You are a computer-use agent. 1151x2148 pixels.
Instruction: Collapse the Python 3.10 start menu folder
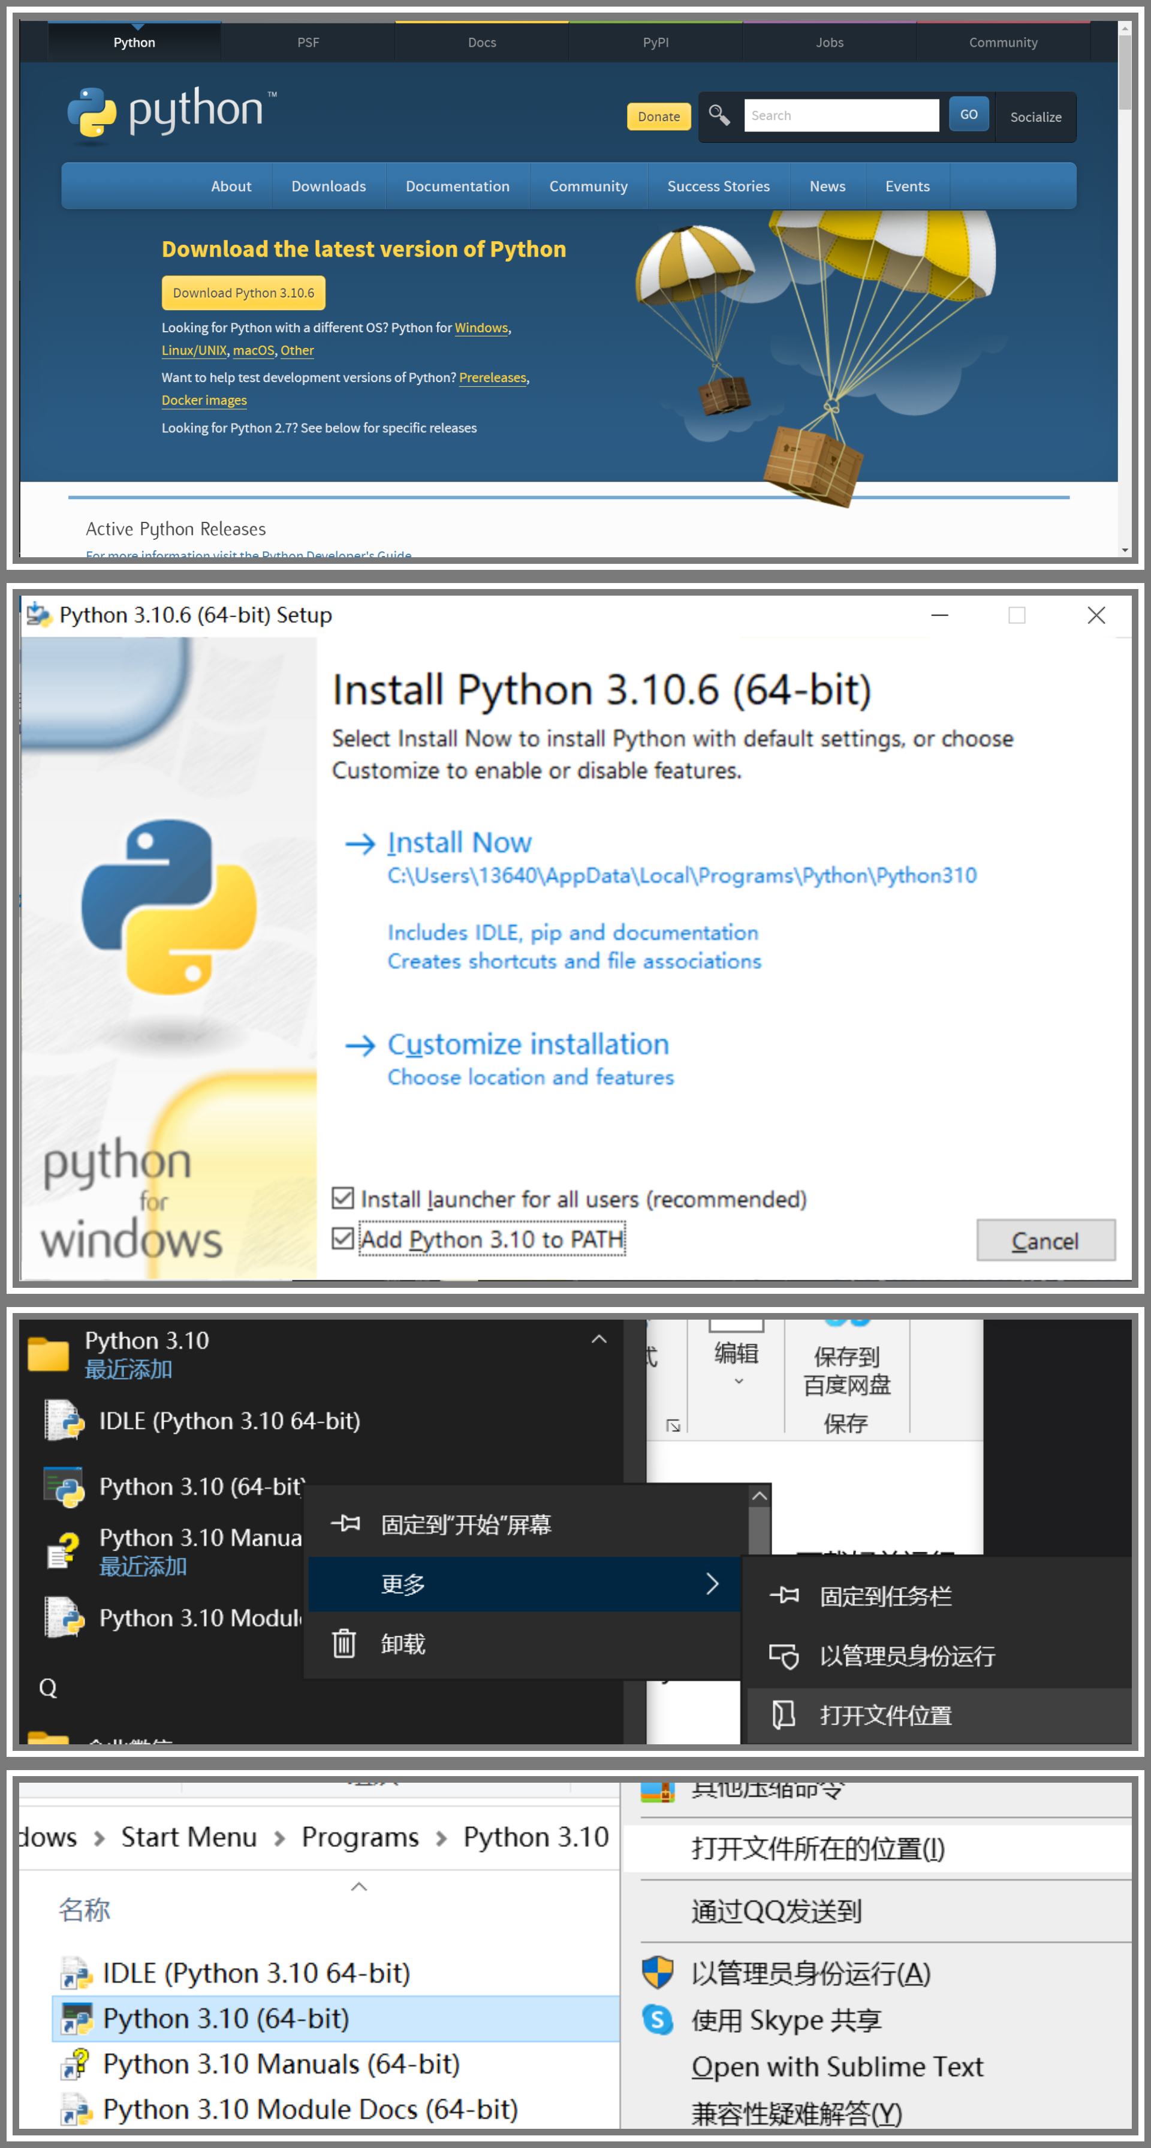[x=598, y=1339]
